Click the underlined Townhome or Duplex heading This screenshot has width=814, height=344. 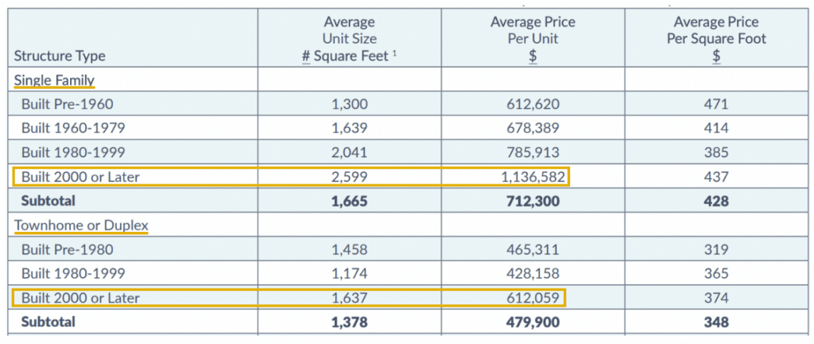pyautogui.click(x=81, y=226)
